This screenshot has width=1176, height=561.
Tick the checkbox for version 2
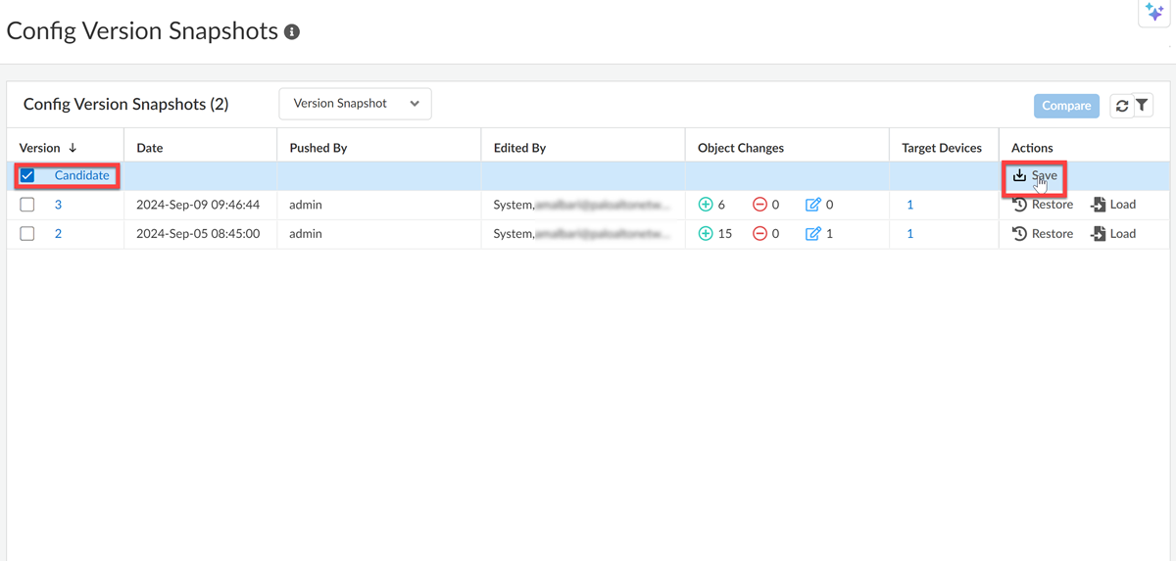pos(27,234)
